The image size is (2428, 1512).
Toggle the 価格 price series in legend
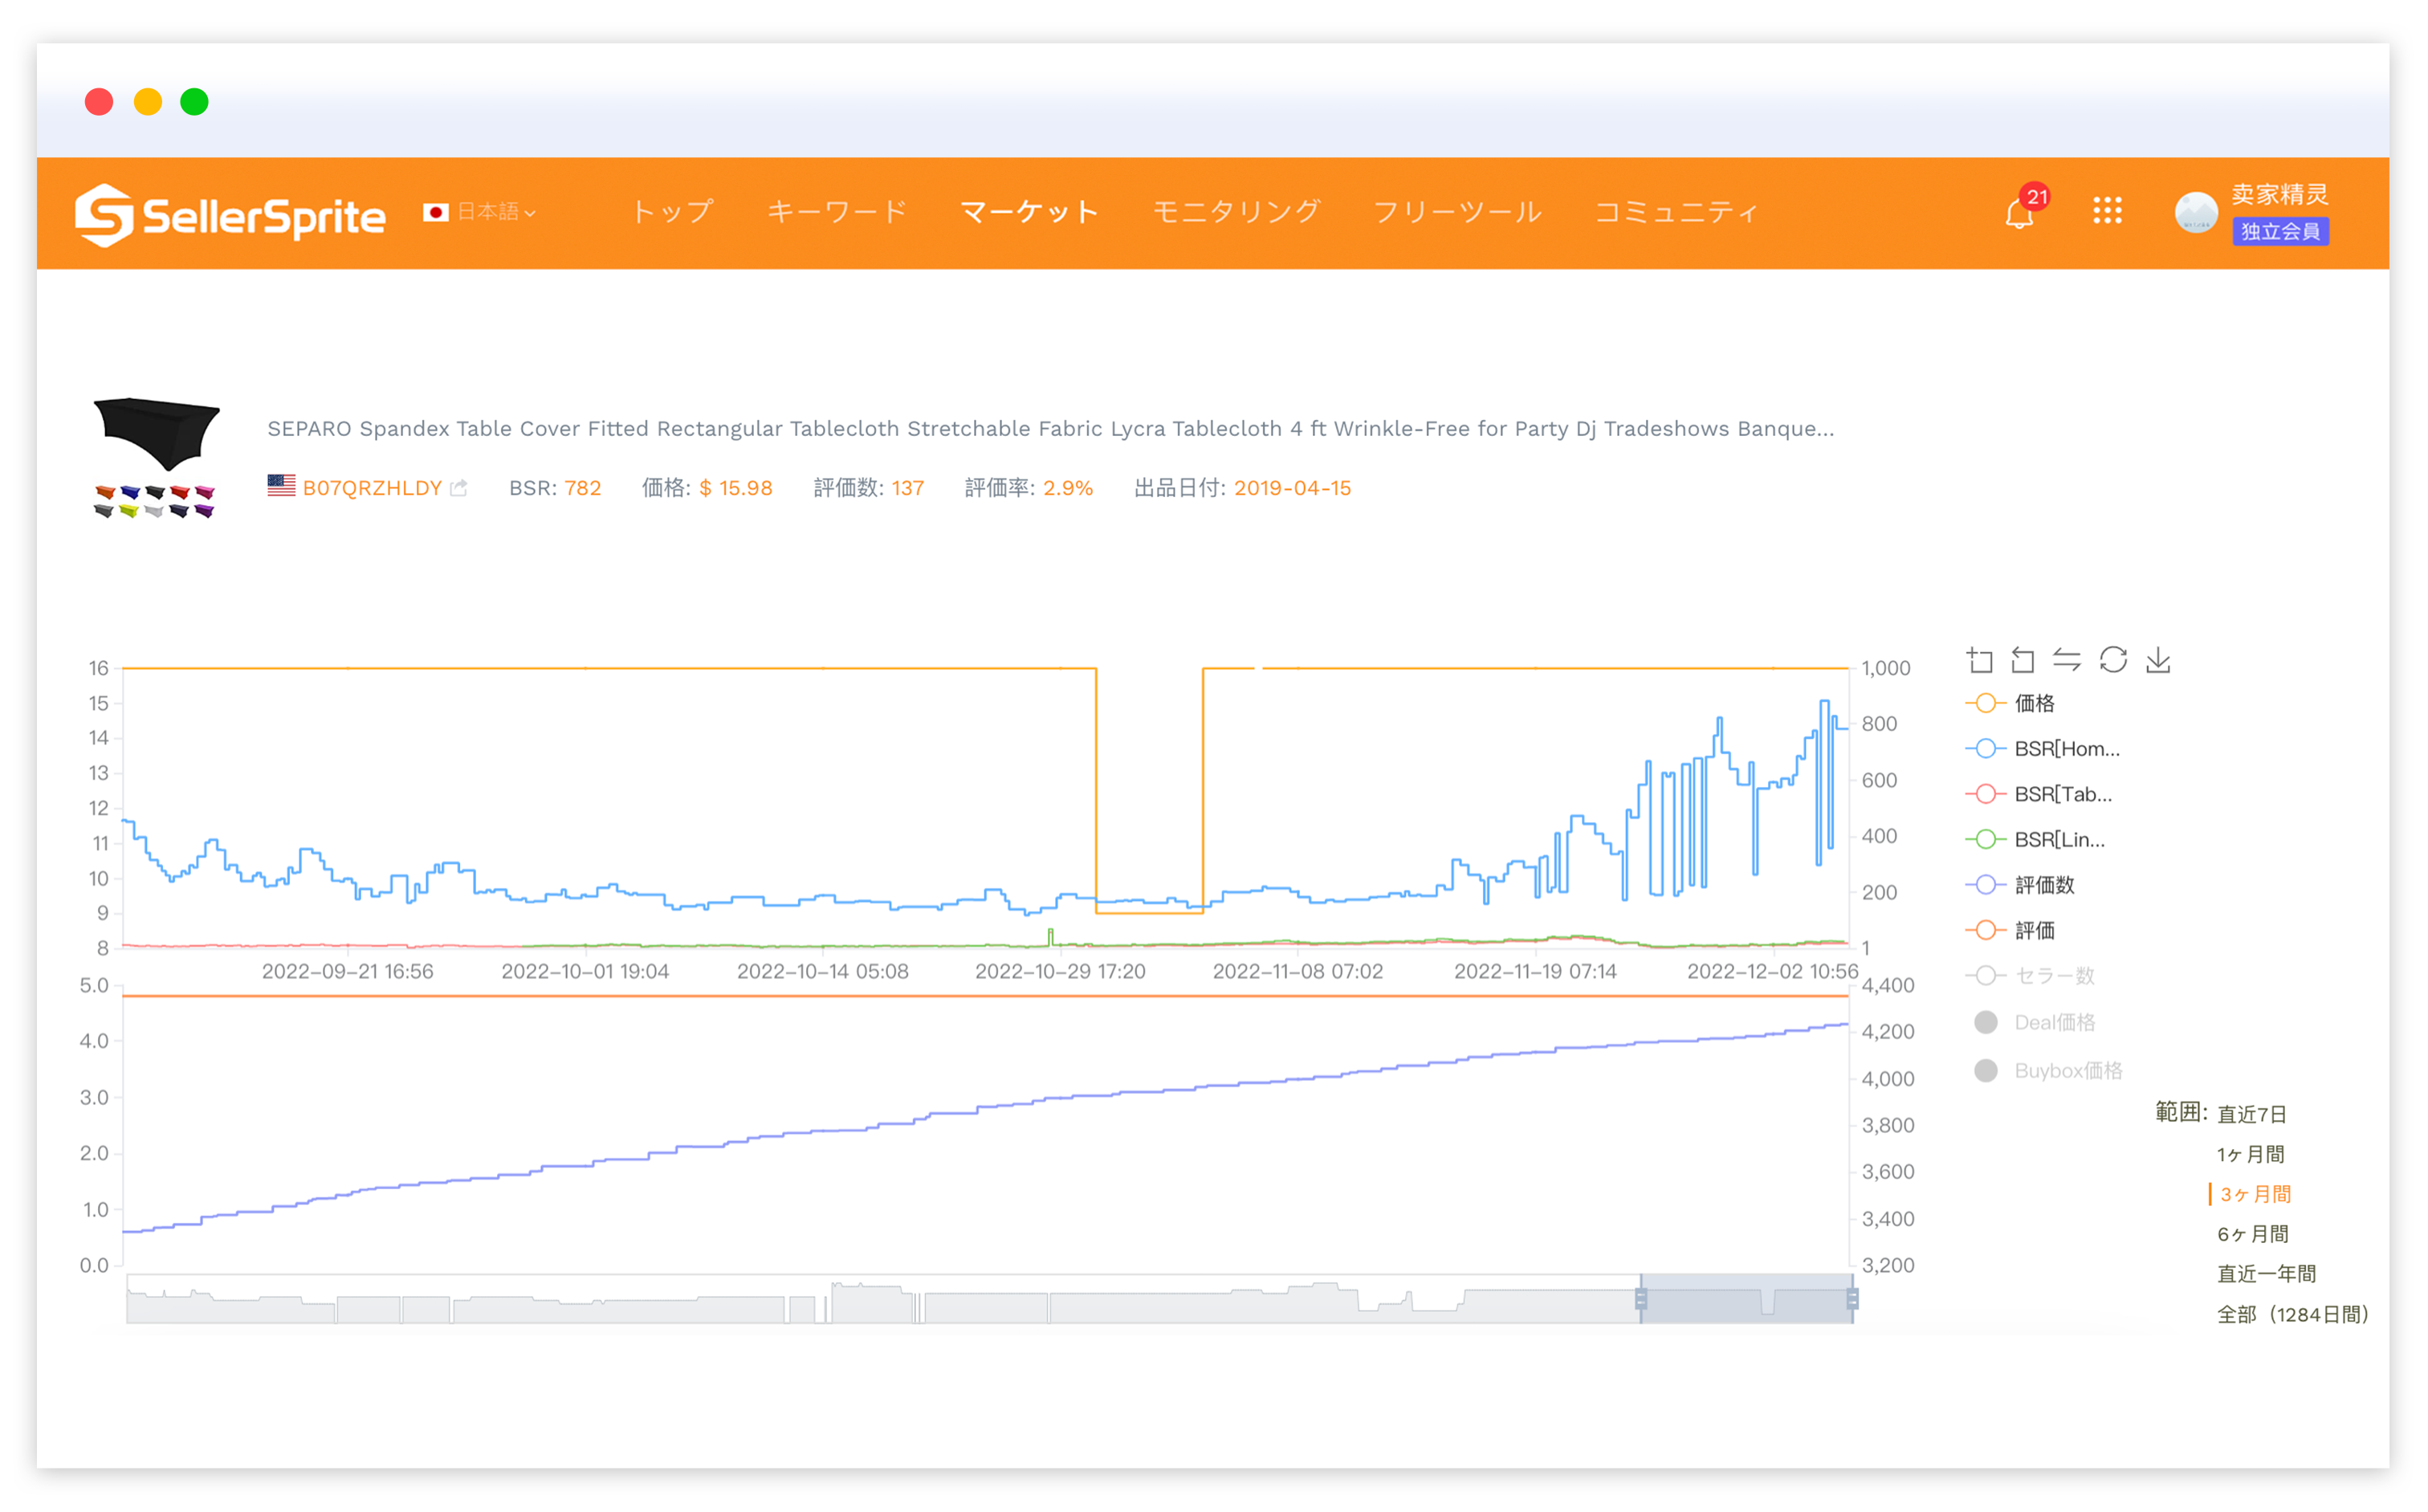2009,704
